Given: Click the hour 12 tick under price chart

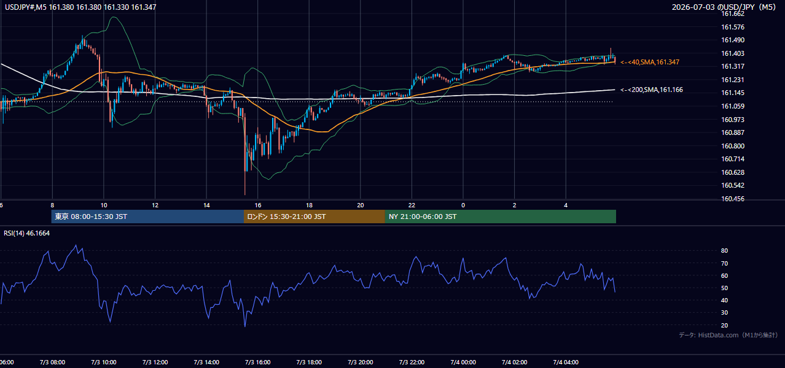Looking at the screenshot, I should (x=155, y=205).
